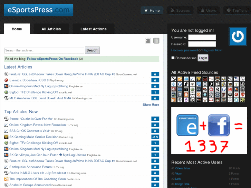Open Rapha In MLG Live's broadcast article
Screen dimensions: 251x188
38,173
